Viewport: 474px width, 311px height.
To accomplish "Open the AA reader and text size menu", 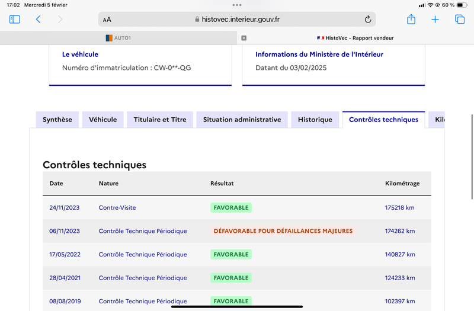I will tap(107, 20).
